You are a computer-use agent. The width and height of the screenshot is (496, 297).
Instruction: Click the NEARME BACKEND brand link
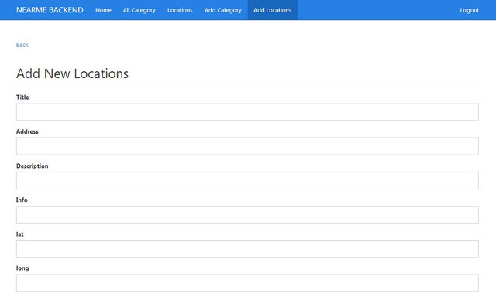tap(50, 10)
